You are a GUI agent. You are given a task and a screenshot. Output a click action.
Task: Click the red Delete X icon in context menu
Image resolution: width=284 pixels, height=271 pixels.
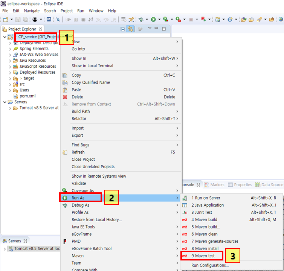tap(65, 97)
